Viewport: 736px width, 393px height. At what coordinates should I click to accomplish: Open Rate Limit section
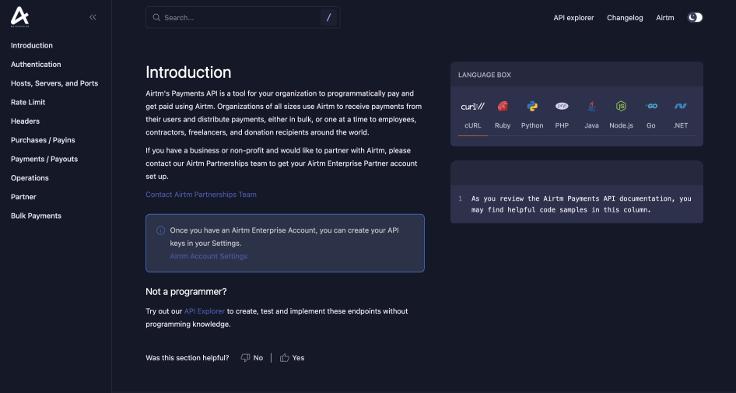click(28, 102)
